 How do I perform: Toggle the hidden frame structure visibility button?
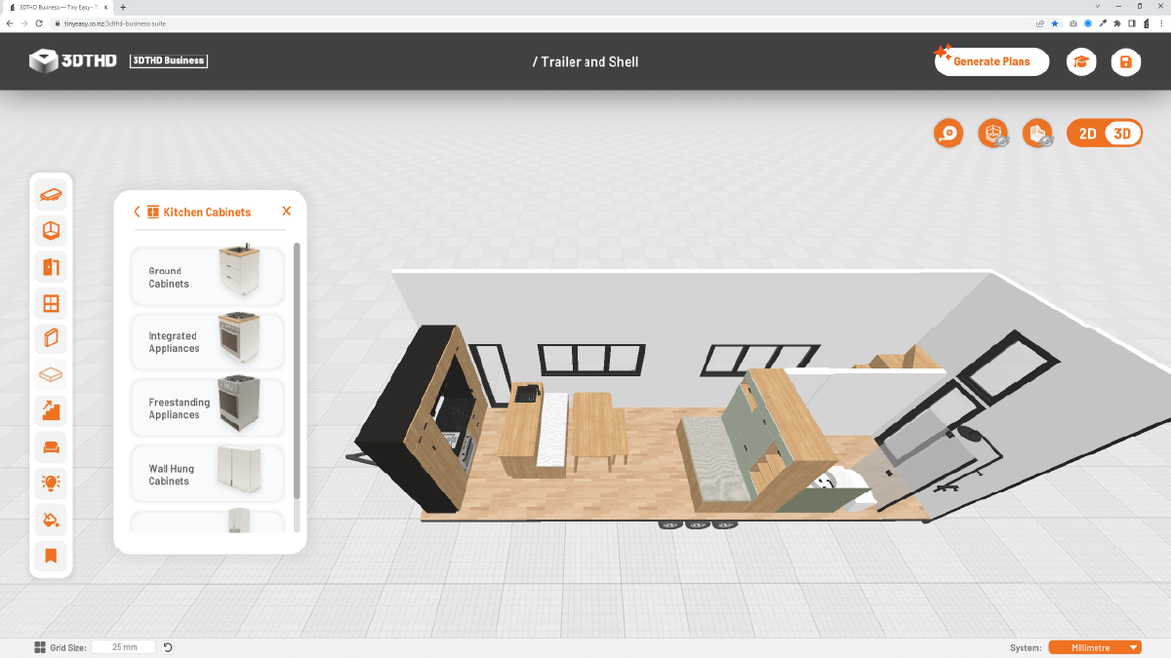point(993,134)
